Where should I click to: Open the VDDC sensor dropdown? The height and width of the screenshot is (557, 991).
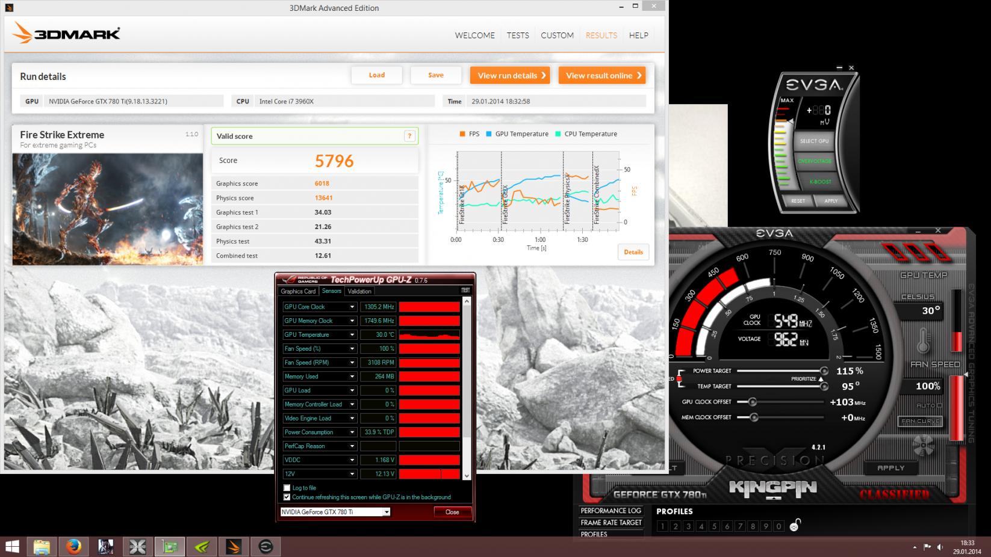coord(352,460)
